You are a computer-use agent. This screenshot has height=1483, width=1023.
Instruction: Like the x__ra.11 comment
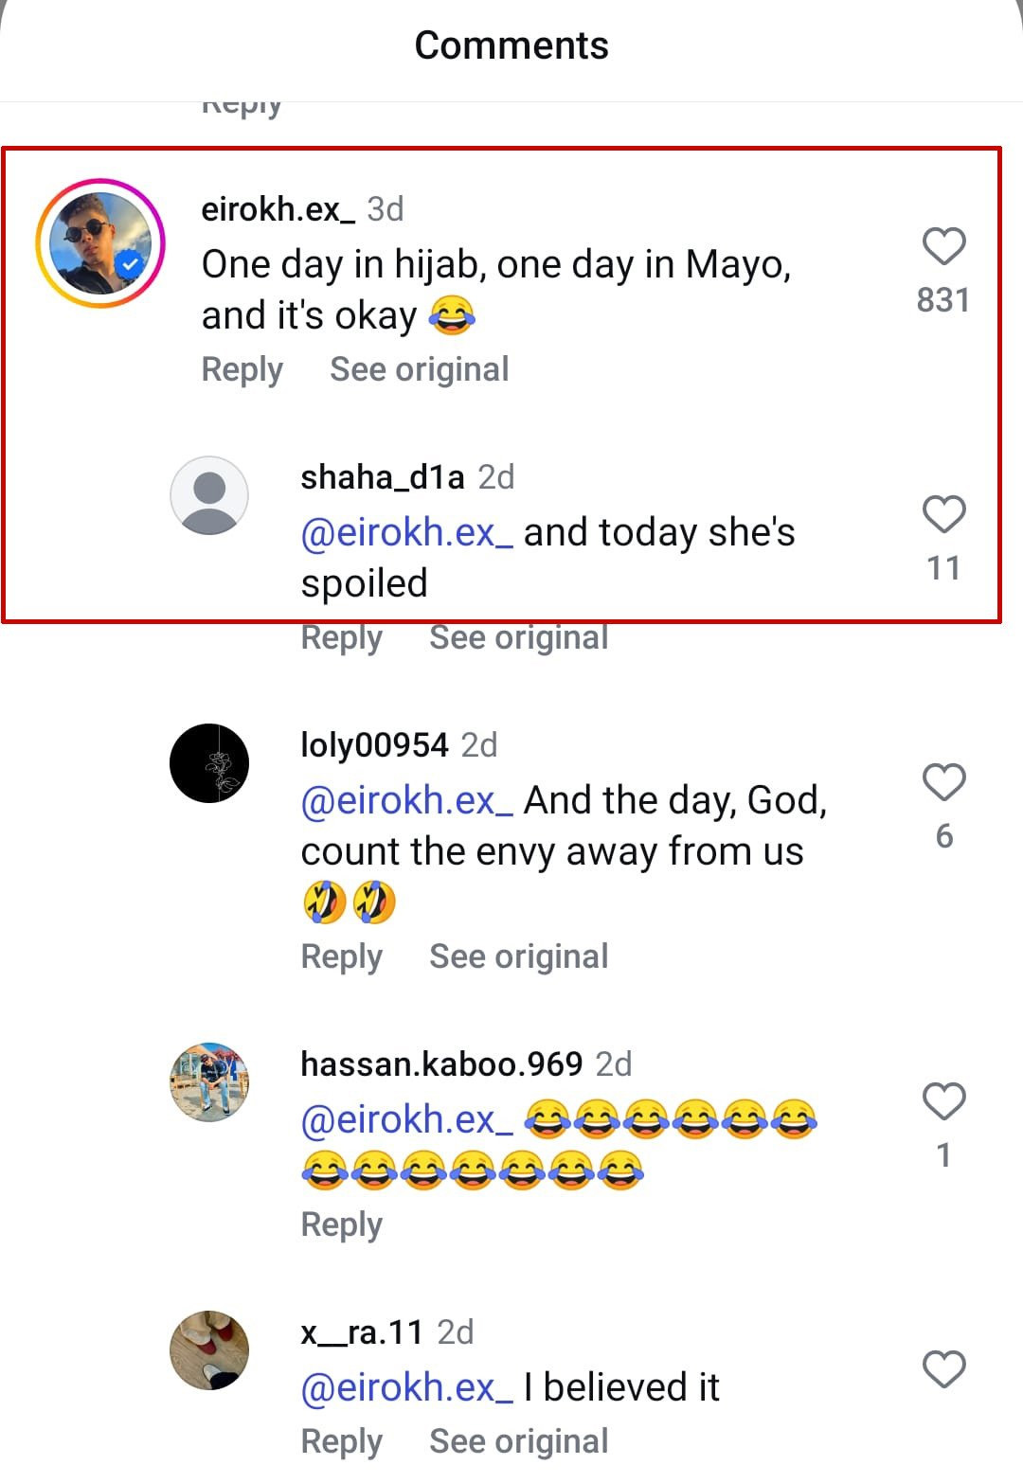[x=943, y=1369]
